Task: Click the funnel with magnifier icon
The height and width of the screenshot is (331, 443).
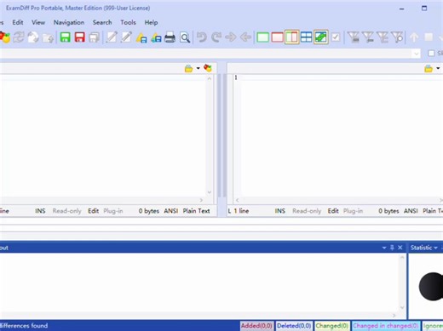Action: (397, 37)
